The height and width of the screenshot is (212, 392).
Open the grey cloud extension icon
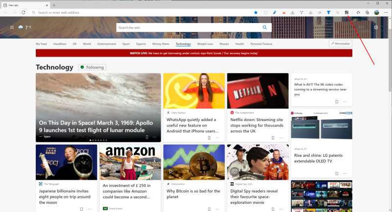coord(319,12)
